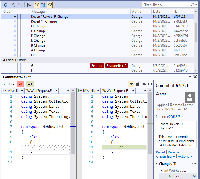
Task: Toggle the Show Tags button
Action: tap(49, 5)
